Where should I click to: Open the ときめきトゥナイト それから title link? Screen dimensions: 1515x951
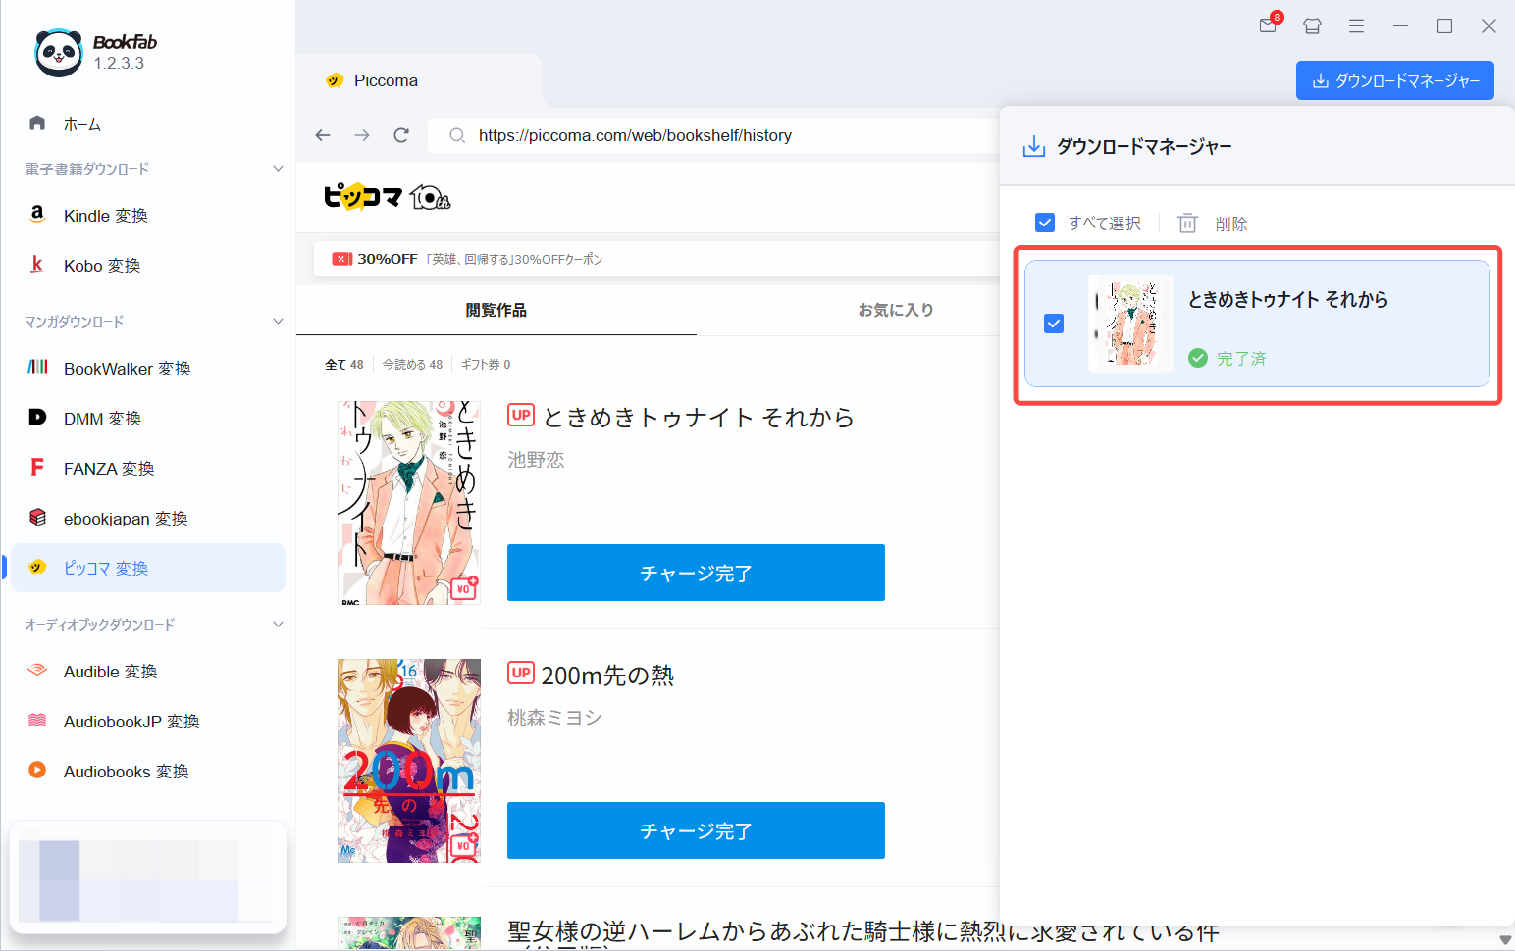click(699, 417)
